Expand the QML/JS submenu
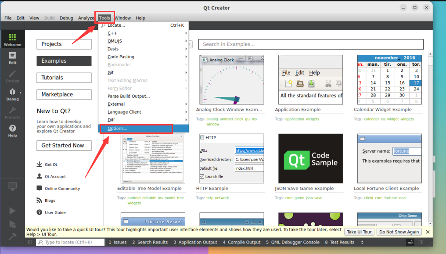 [144, 41]
